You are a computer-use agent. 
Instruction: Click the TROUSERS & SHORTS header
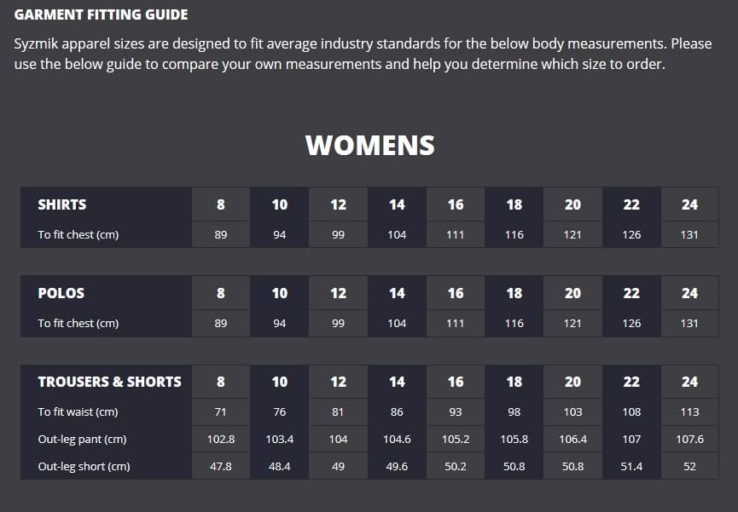109,382
